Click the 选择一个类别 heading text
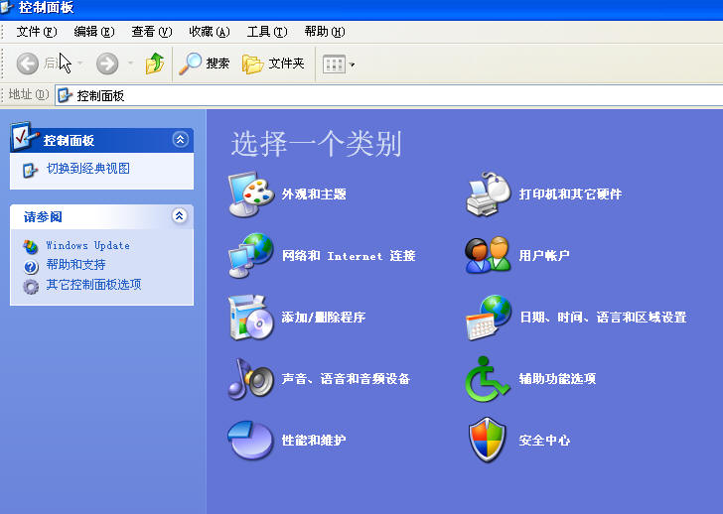 [x=316, y=144]
